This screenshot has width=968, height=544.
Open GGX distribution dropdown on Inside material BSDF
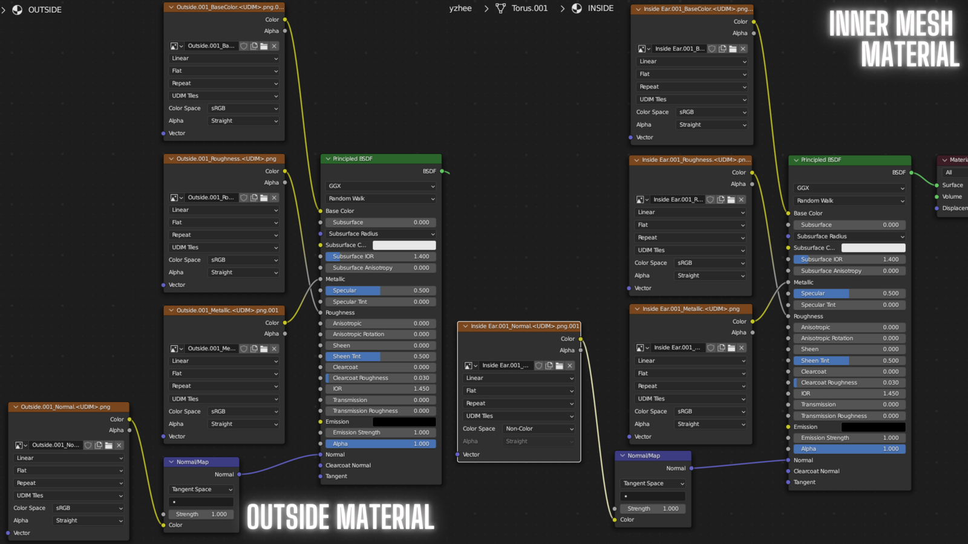849,188
